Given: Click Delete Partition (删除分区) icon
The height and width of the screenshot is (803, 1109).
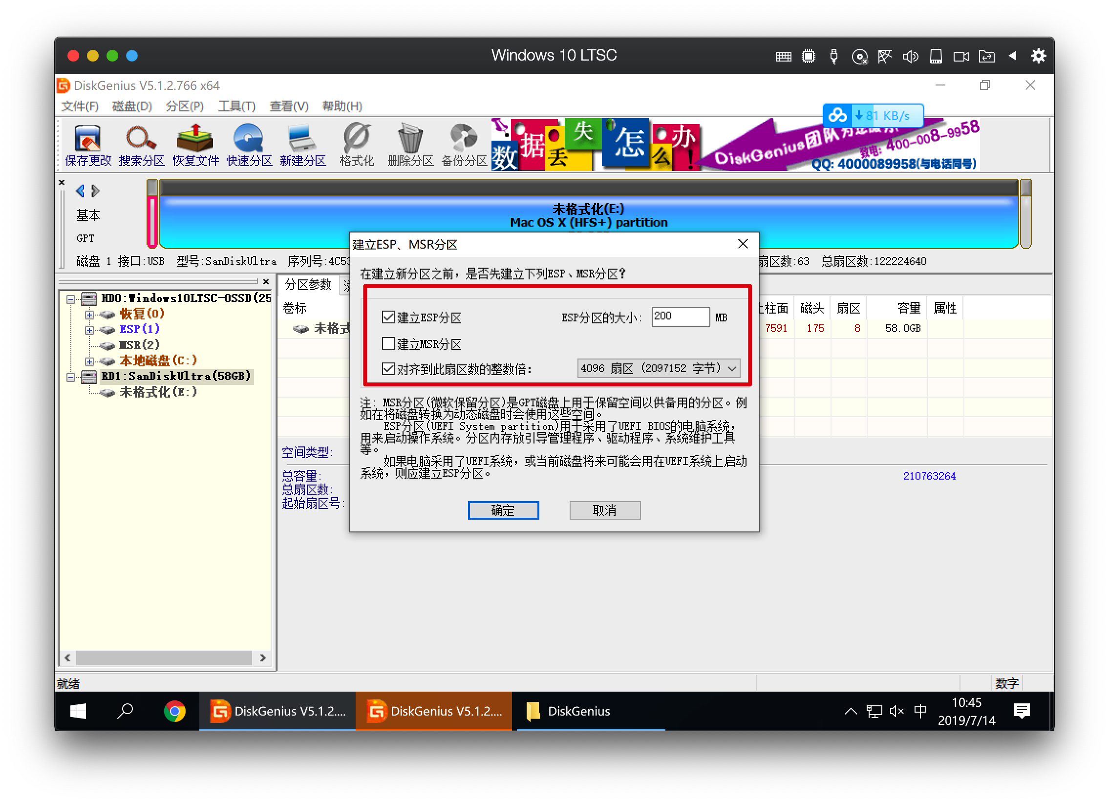Looking at the screenshot, I should pyautogui.click(x=410, y=145).
